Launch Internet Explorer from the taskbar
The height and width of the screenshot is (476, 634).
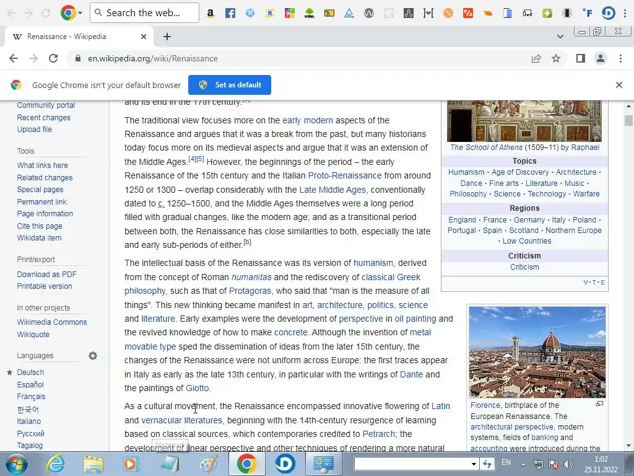point(55,464)
